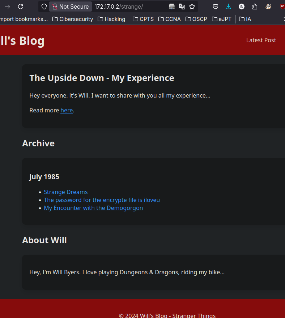285x318 pixels.
Task: Open the OSCP bookmarks folder
Action: click(196, 19)
